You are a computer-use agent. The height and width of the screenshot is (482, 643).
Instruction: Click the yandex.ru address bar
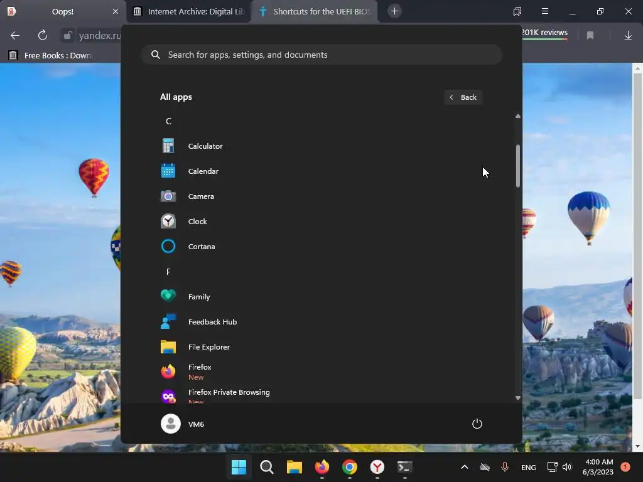pos(99,36)
